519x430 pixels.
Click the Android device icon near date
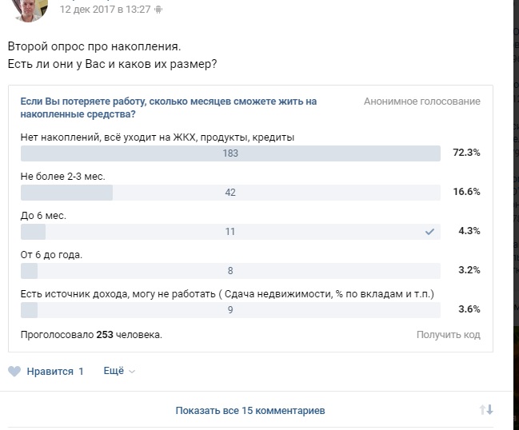tap(158, 10)
